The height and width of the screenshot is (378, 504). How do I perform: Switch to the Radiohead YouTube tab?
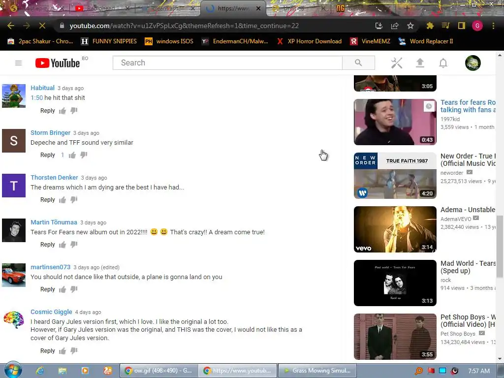[x=101, y=8]
